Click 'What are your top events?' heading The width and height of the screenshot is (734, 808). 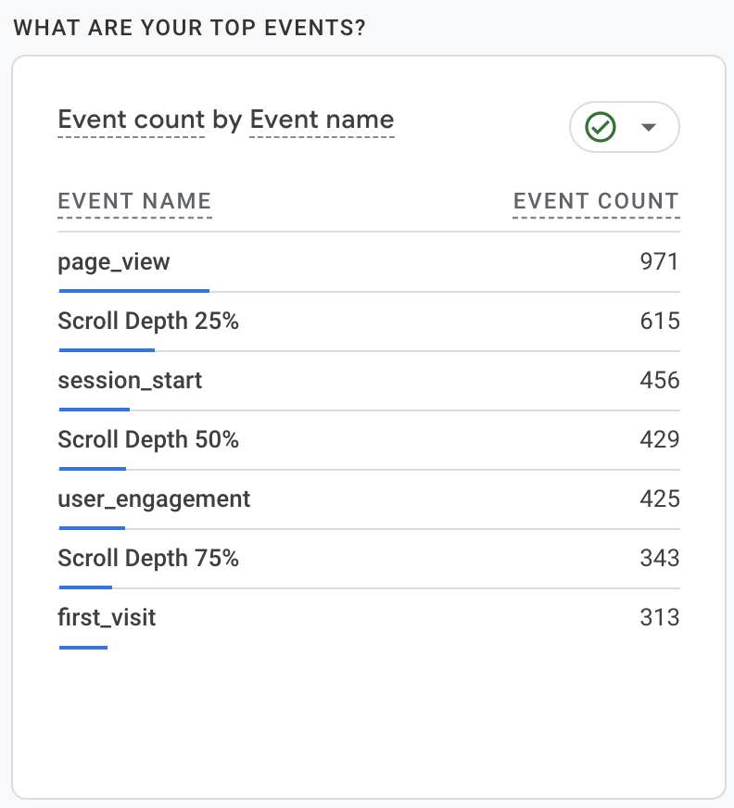(x=189, y=27)
